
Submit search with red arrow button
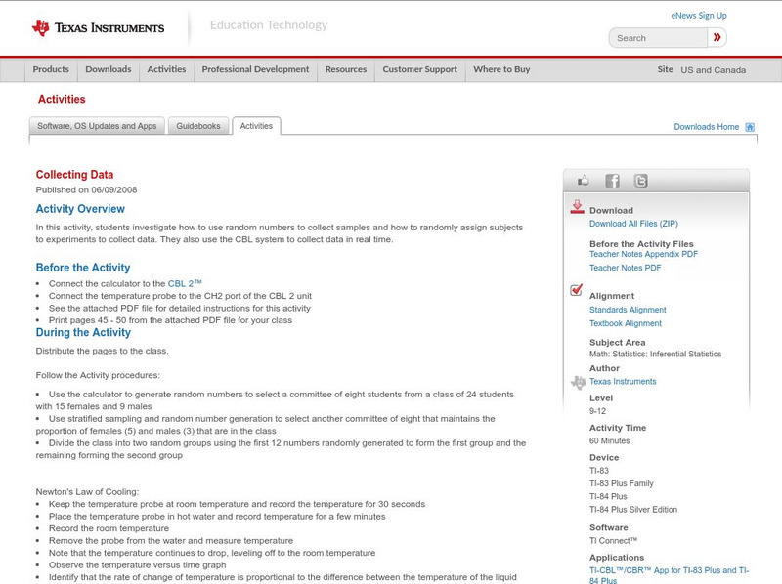point(717,37)
